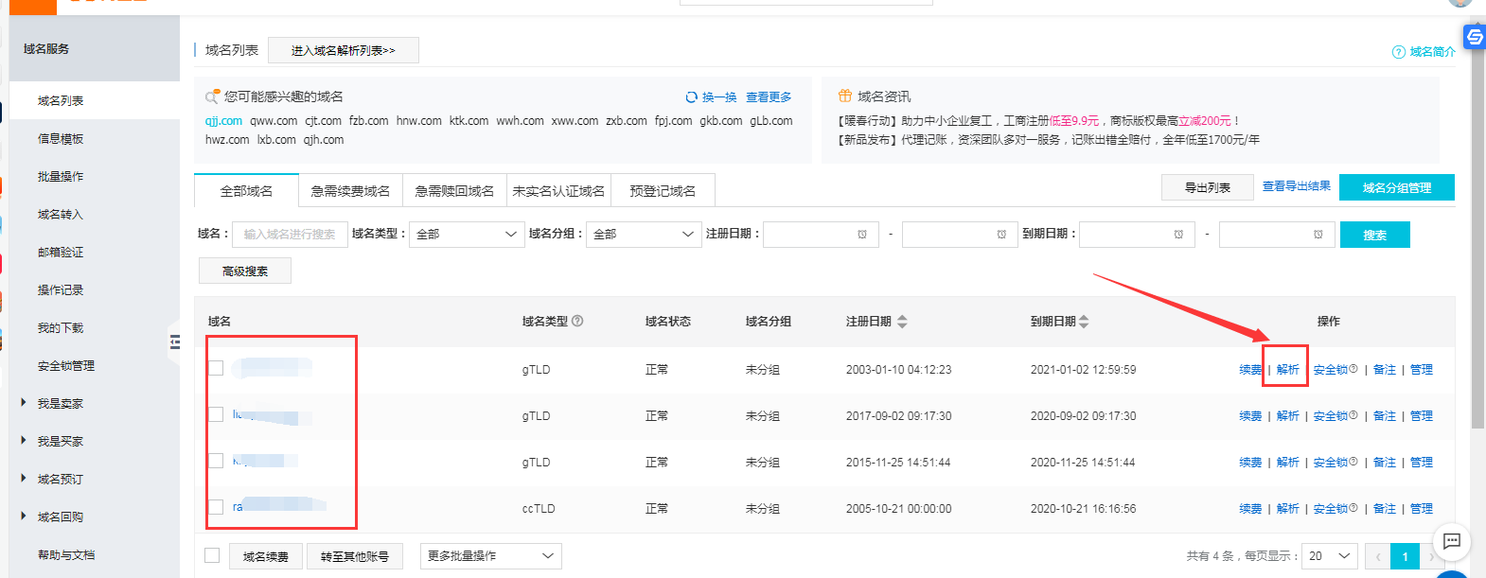Select the 未实名认证域名 tab
Image resolution: width=1486 pixels, height=578 pixels.
click(558, 191)
